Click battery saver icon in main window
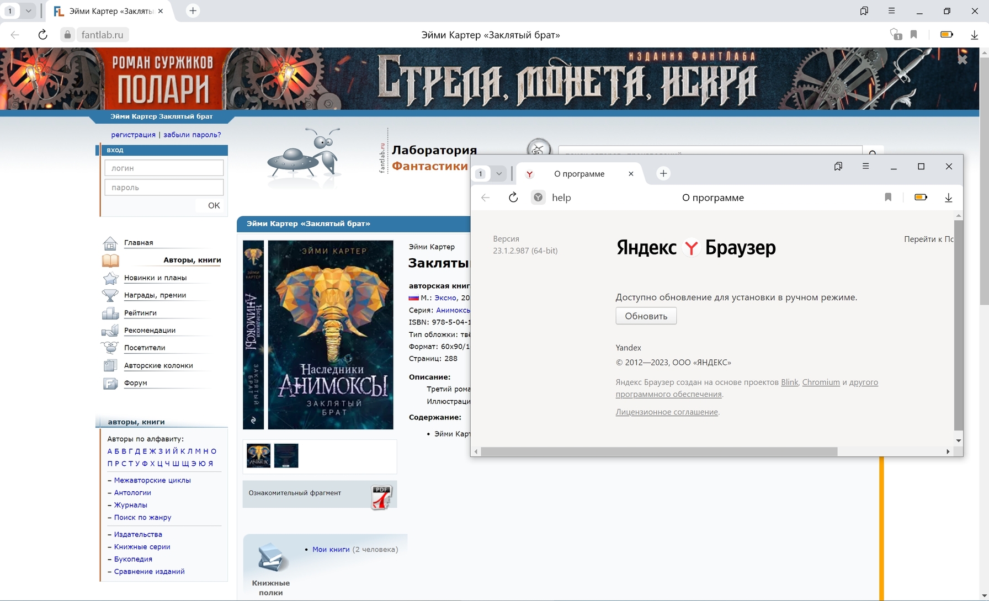Screen dimensions: 989x601 point(947,34)
